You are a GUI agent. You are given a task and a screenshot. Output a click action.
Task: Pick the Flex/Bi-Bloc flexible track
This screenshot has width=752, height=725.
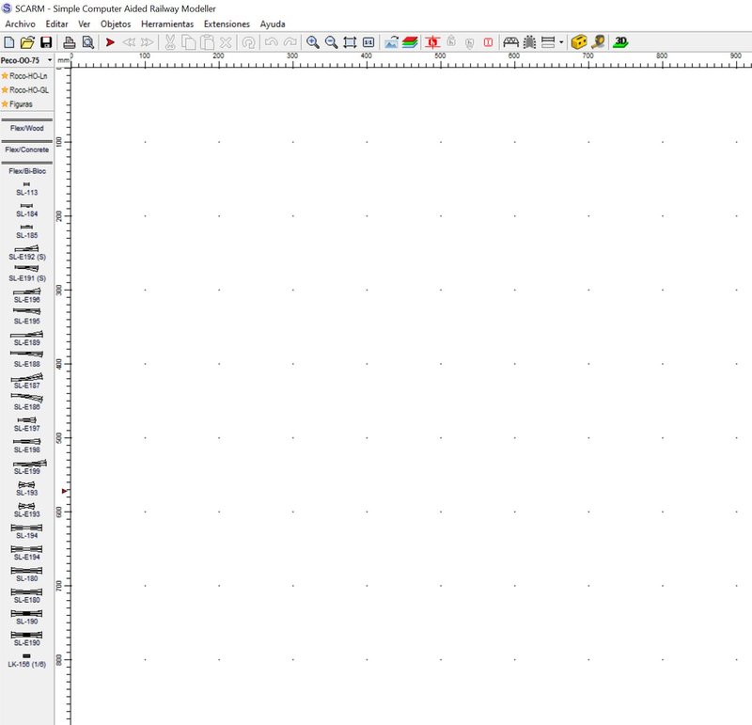27,167
